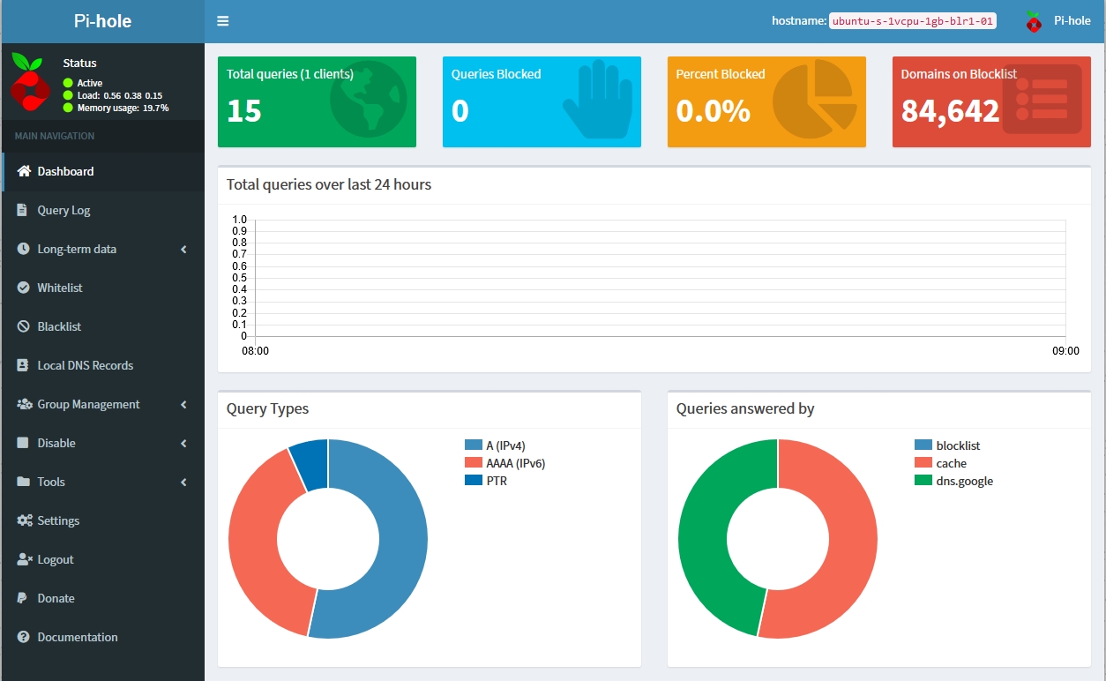Click the green Active status indicator dot
This screenshot has height=681, width=1106.
coord(68,83)
